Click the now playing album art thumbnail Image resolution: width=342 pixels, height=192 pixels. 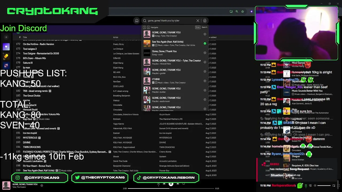[6, 185]
